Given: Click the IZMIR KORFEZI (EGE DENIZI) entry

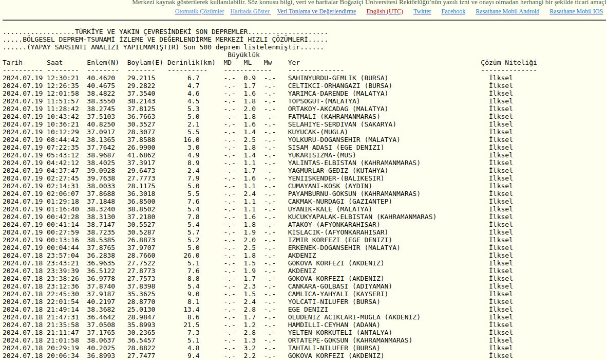Looking at the screenshot, I should (x=336, y=240).
